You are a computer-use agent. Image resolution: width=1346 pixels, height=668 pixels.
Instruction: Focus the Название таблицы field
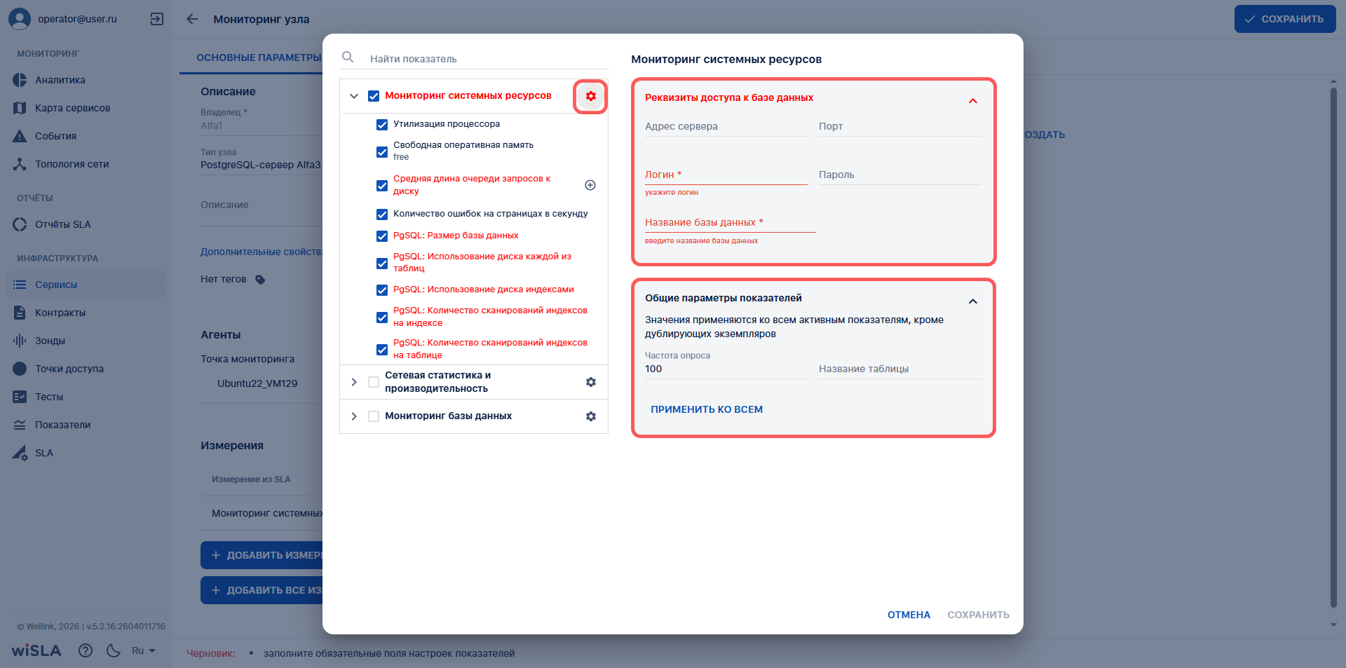pos(900,369)
